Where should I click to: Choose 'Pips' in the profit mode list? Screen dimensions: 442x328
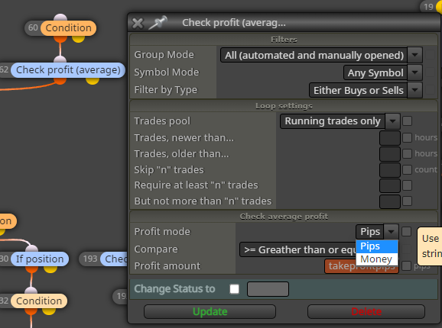coord(377,246)
